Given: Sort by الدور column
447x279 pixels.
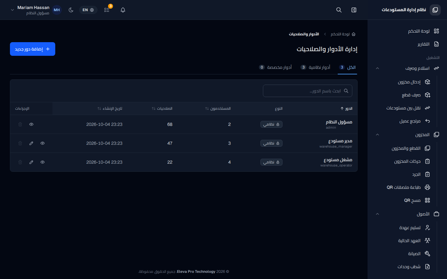Looking at the screenshot, I should pyautogui.click(x=346, y=108).
